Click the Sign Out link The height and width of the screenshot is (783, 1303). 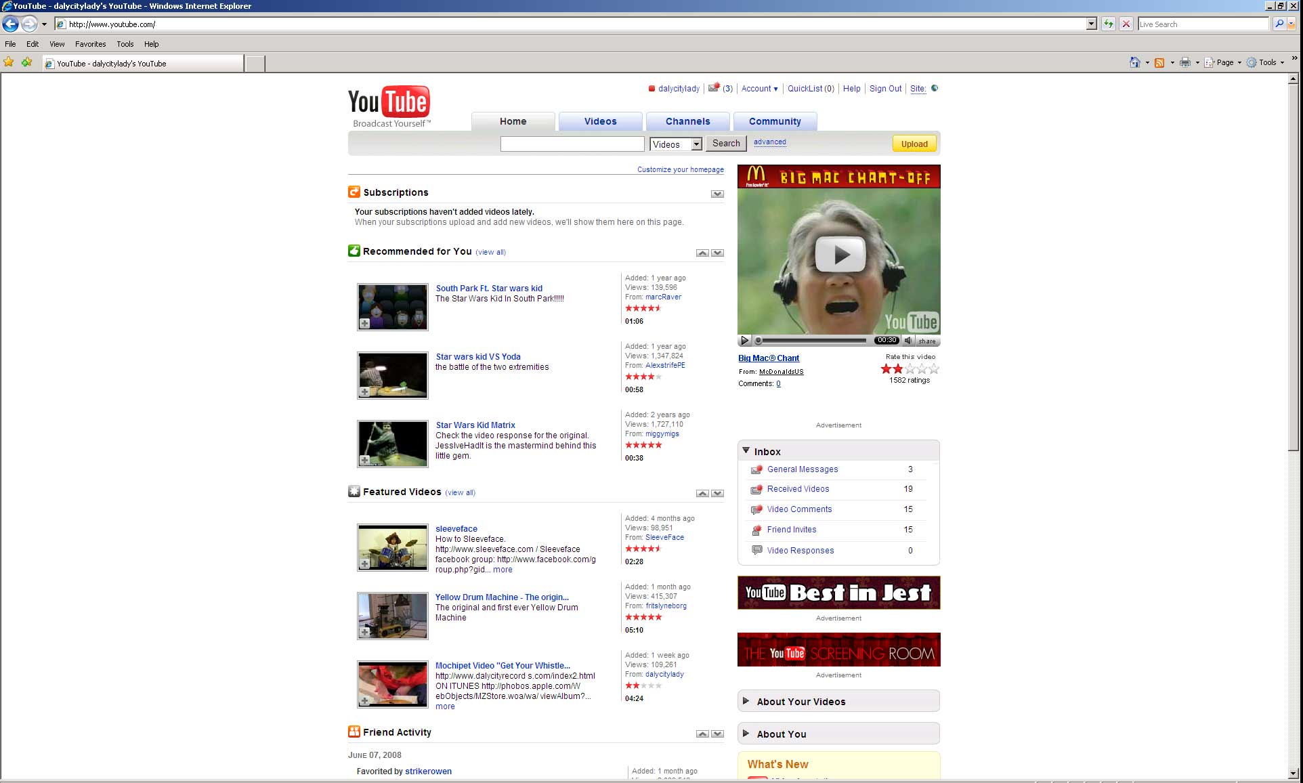click(885, 89)
